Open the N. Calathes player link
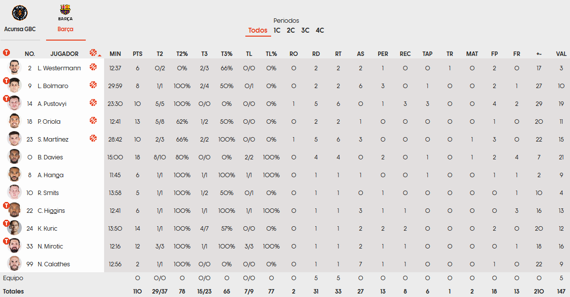 [54, 264]
